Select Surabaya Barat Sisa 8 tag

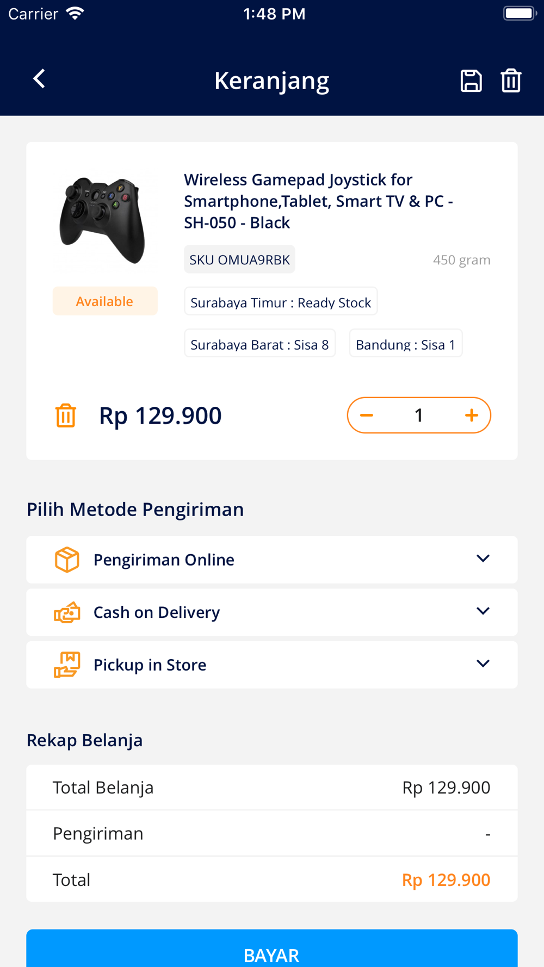(260, 344)
